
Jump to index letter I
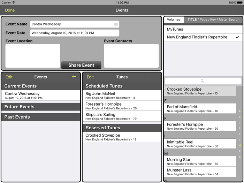tap(240, 140)
